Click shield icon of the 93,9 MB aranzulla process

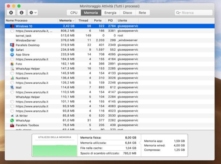12,106
